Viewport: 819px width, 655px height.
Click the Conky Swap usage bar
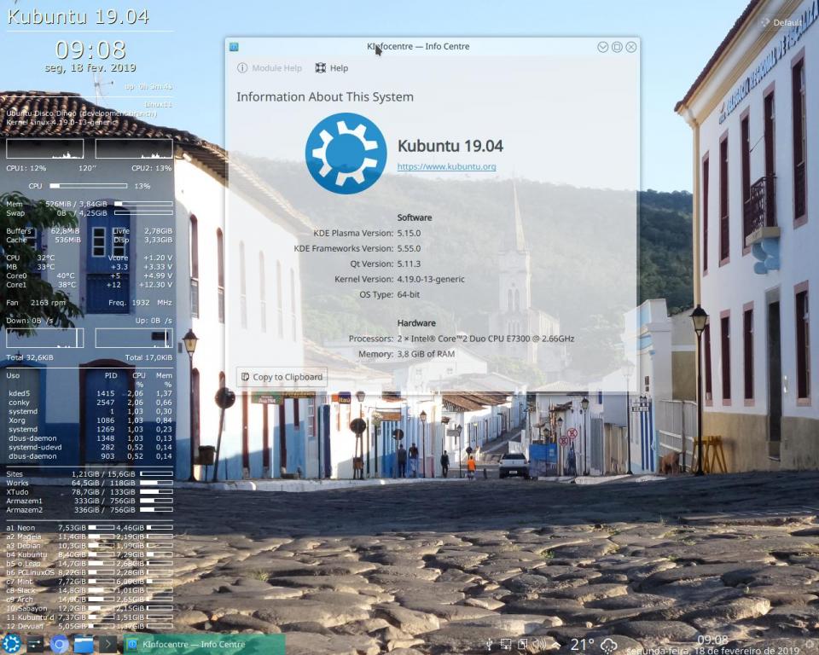tap(143, 212)
